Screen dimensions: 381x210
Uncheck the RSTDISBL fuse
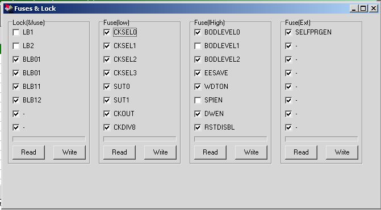(198, 127)
